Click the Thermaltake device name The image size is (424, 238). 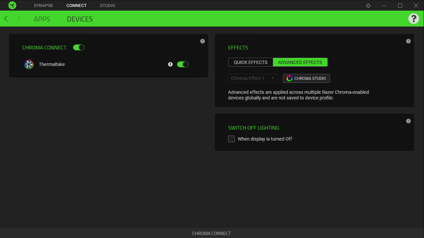pos(52,64)
